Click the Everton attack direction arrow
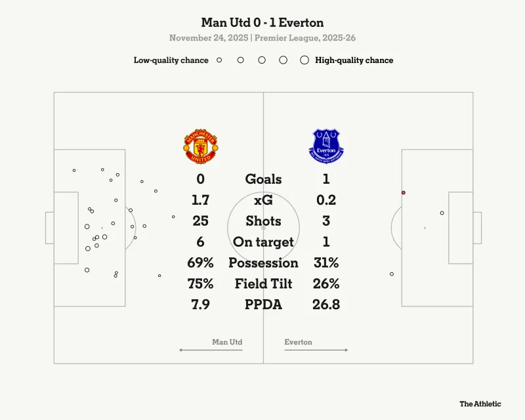 tap(316, 350)
